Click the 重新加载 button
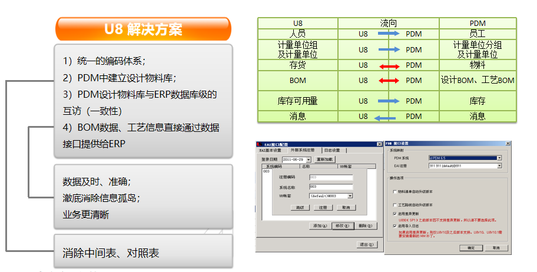Image resolution: width=537 pixels, height=272 pixels. pyautogui.click(x=324, y=160)
